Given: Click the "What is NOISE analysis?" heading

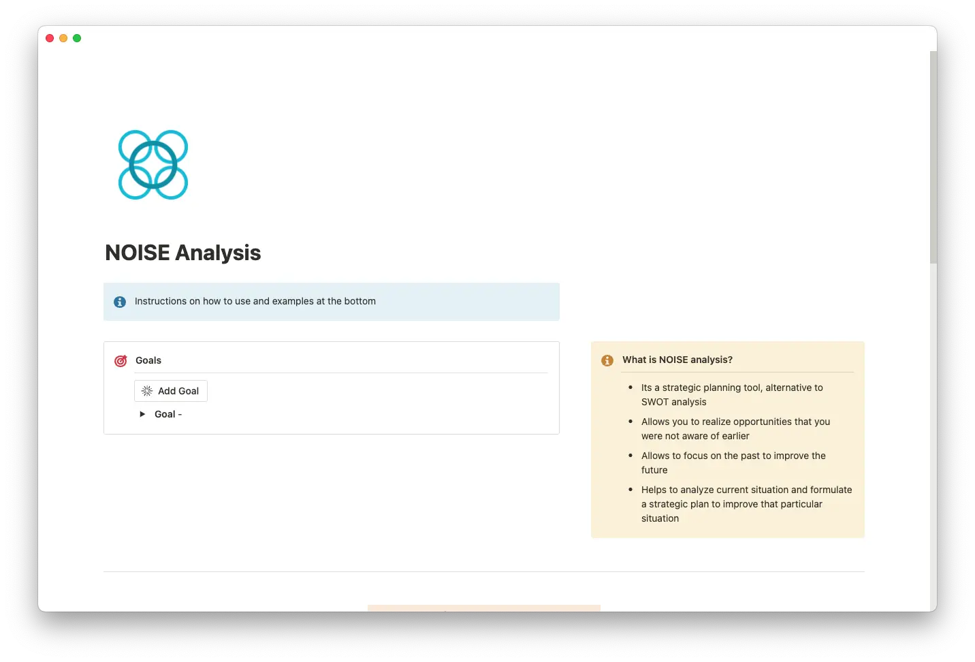Looking at the screenshot, I should click(677, 360).
